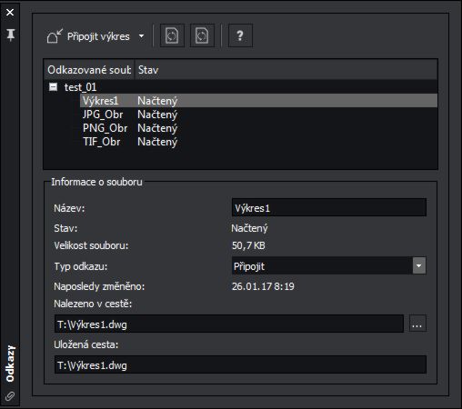
Task: Click the browse ellipsis button
Action: point(417,324)
